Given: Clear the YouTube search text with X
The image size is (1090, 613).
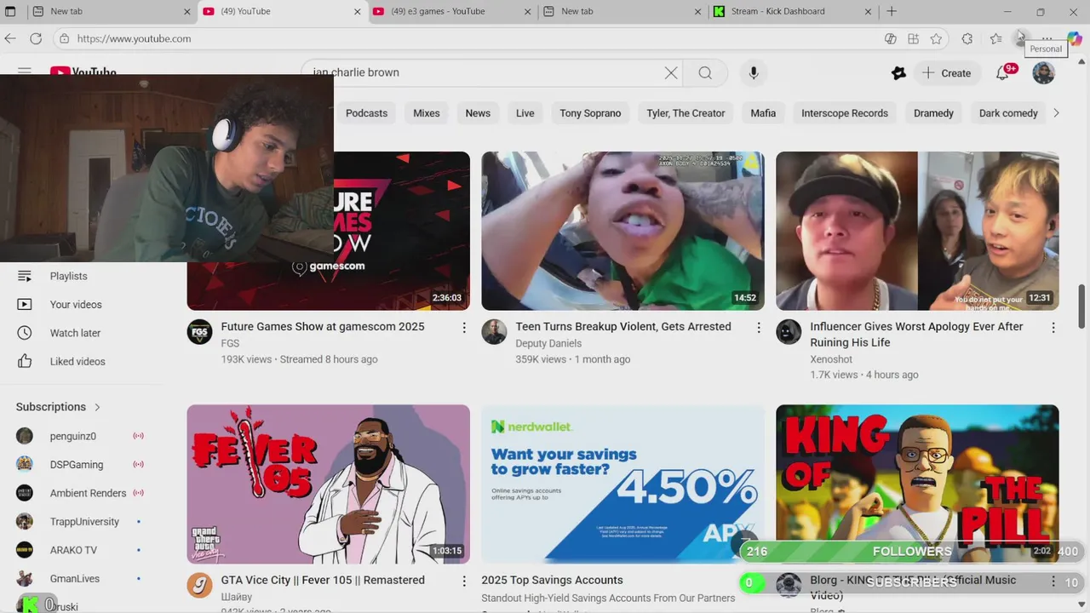Looking at the screenshot, I should coord(671,72).
